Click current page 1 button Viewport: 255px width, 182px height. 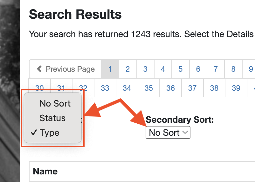click(110, 69)
